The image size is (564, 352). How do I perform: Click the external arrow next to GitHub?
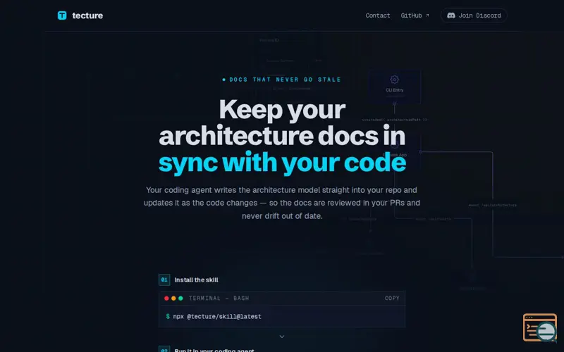[427, 15]
